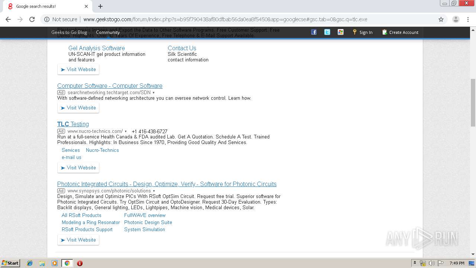
Task: Open the Windows Start menu
Action: coord(10,263)
